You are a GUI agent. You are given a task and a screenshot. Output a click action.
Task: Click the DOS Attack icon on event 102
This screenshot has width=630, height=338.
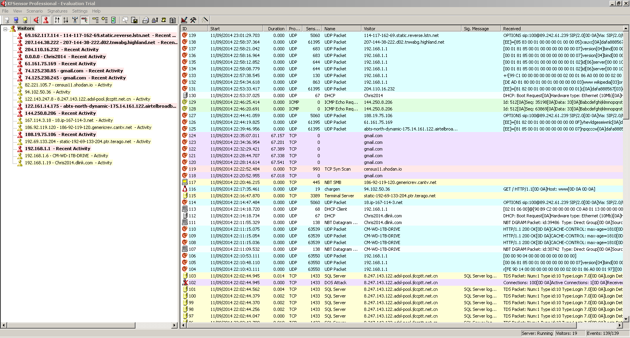[x=185, y=283]
